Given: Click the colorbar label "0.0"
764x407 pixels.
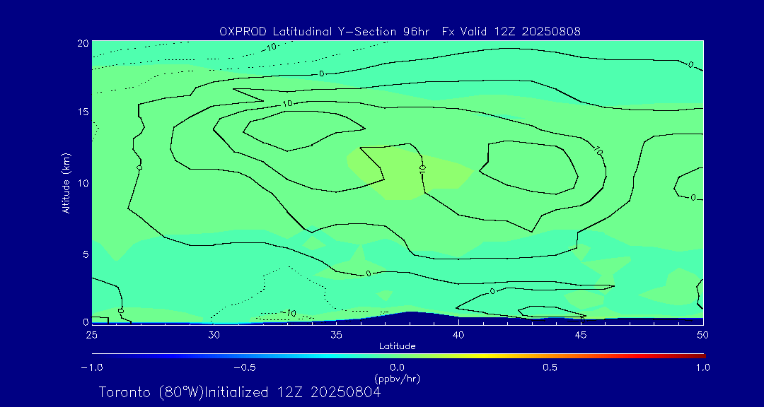Looking at the screenshot, I should 398,367.
